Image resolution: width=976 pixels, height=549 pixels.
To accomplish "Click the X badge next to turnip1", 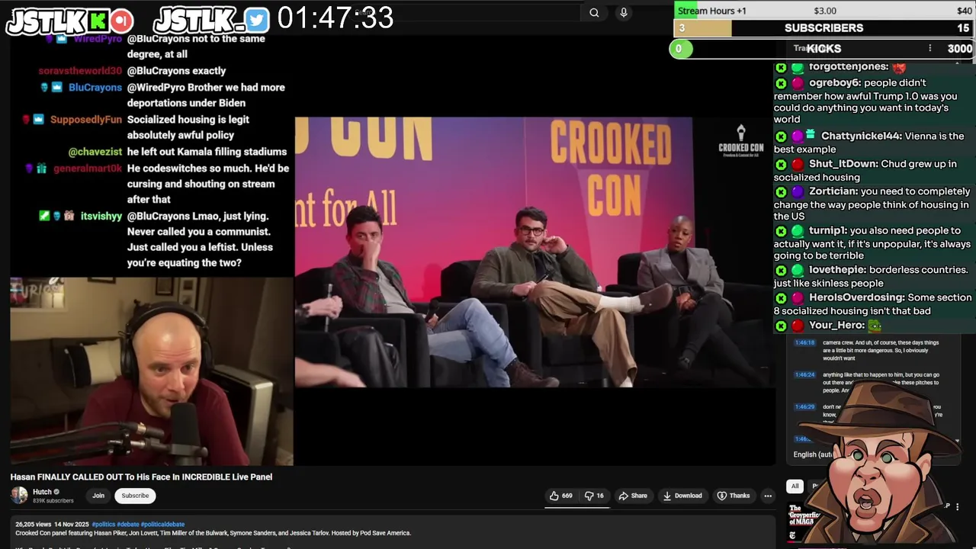I will 781,230.
